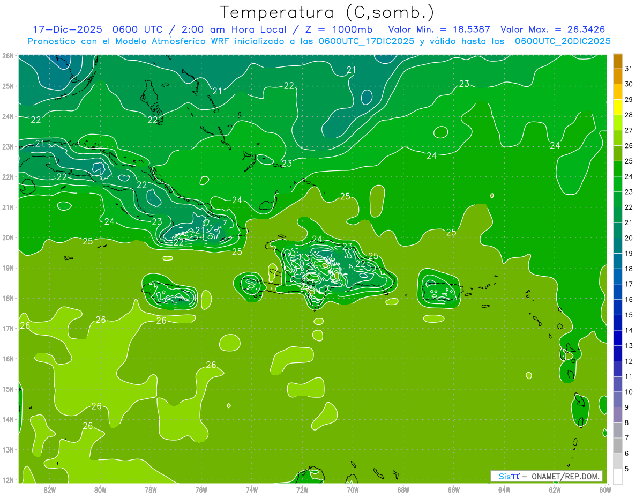Click the '24N' latitude axis label
Screen dimensions: 643x497
pos(8,116)
